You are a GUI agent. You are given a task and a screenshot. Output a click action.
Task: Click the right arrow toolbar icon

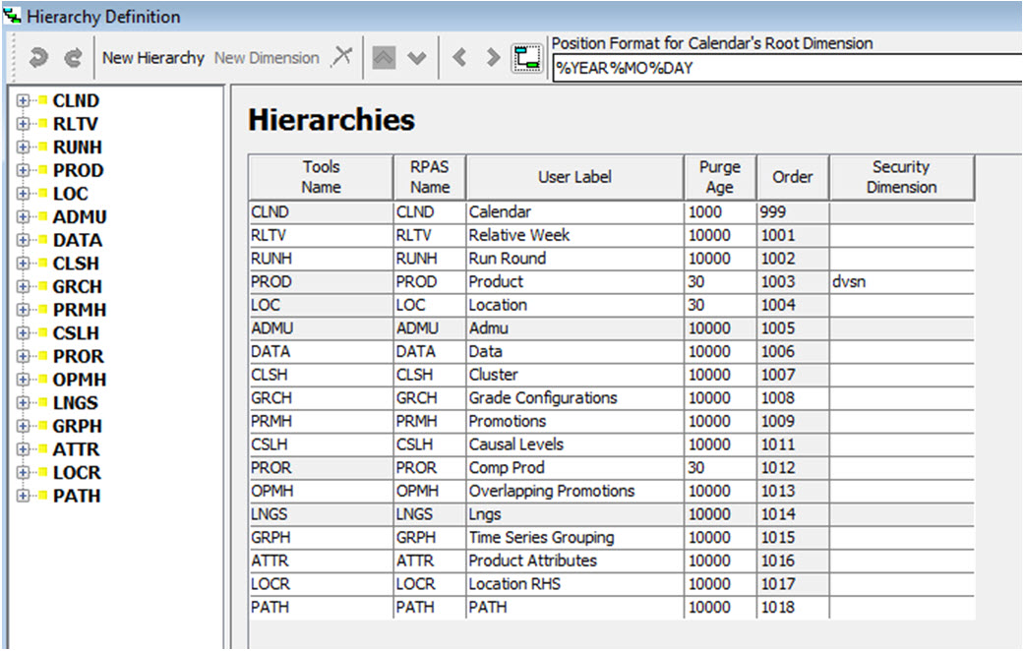(x=493, y=57)
